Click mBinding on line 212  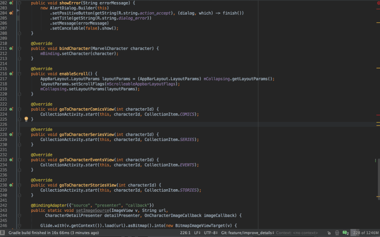tap(50, 54)
